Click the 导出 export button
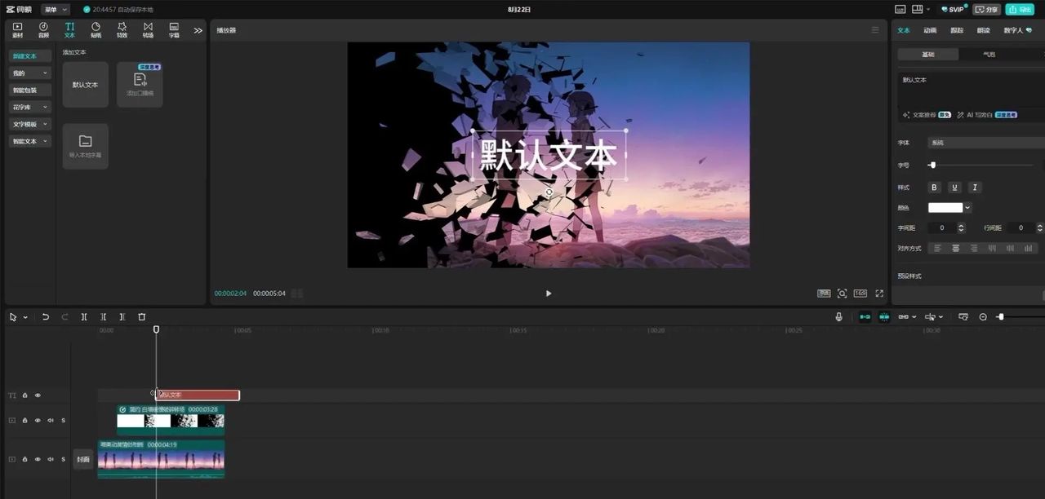The width and height of the screenshot is (1045, 499). coord(1020,9)
